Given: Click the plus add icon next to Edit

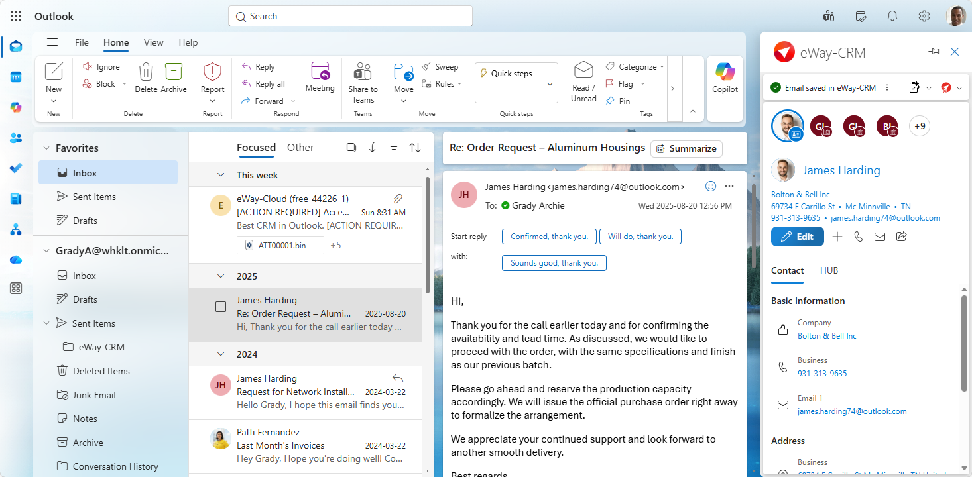Looking at the screenshot, I should [x=837, y=237].
